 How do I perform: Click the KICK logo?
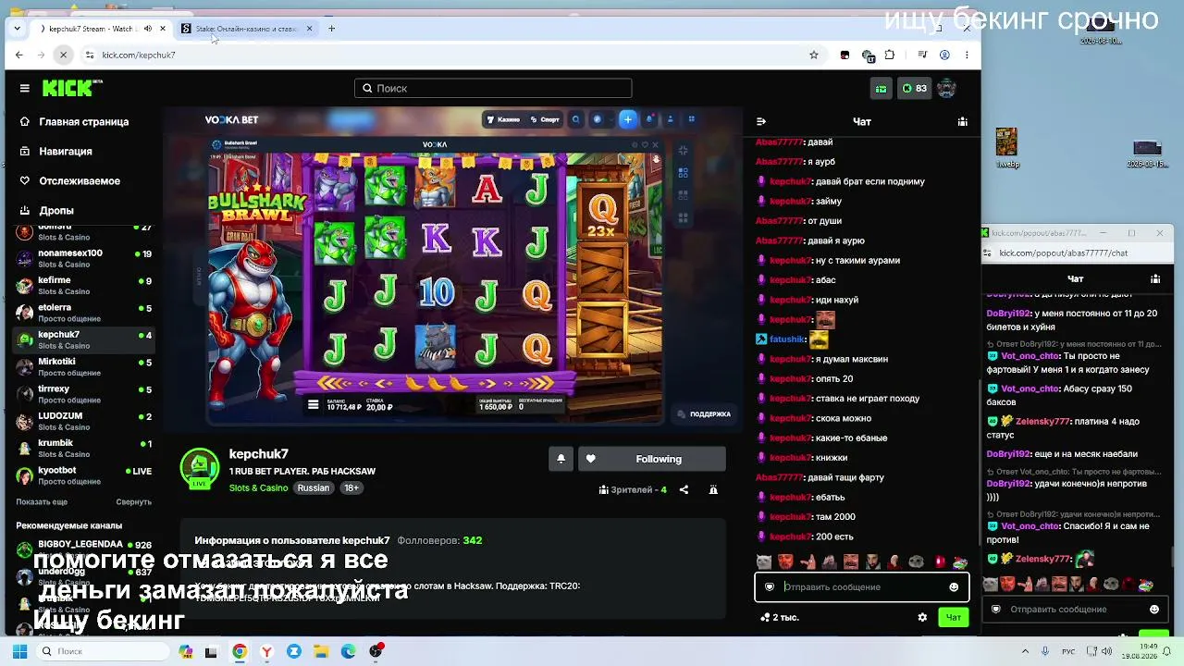point(72,88)
